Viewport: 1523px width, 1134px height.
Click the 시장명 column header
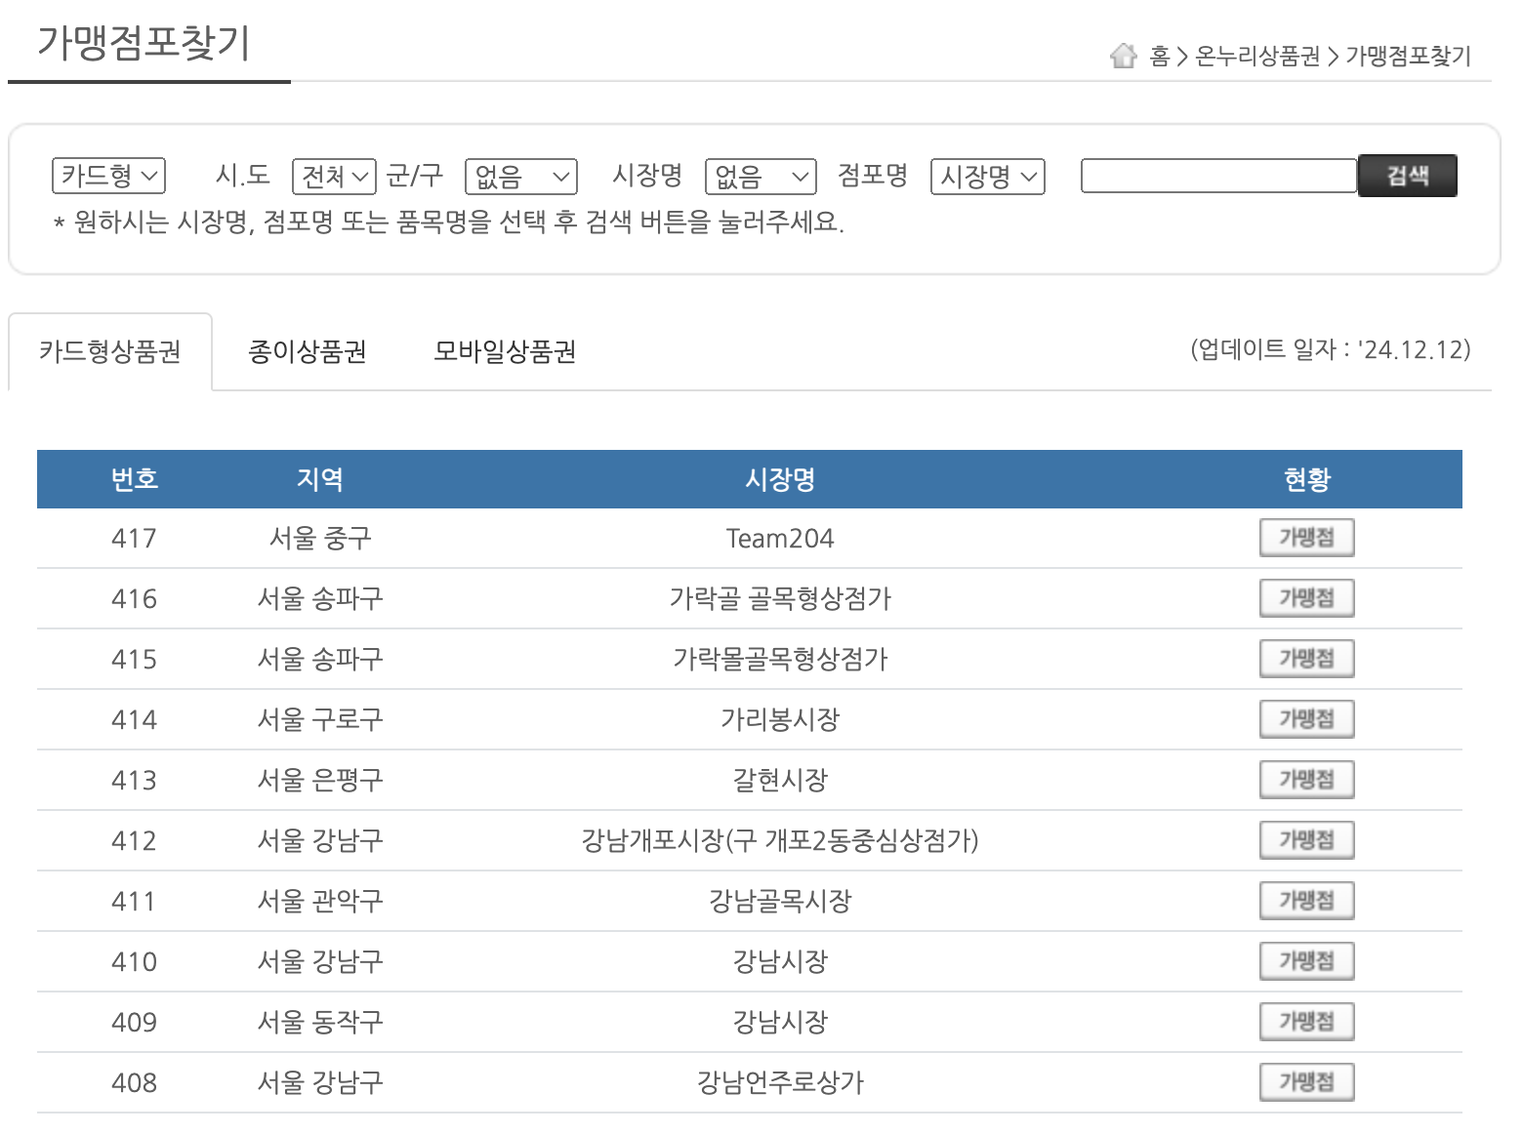[x=780, y=479]
